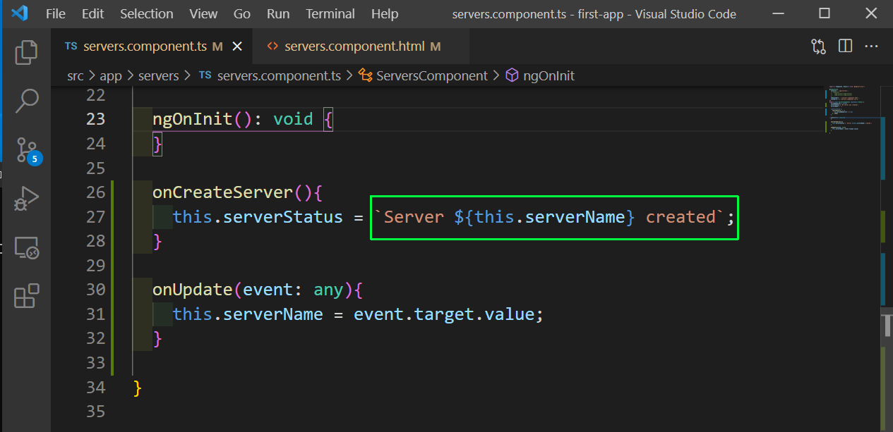The image size is (893, 432).
Task: Click the closing brace on line 34
Action: pyautogui.click(x=138, y=387)
